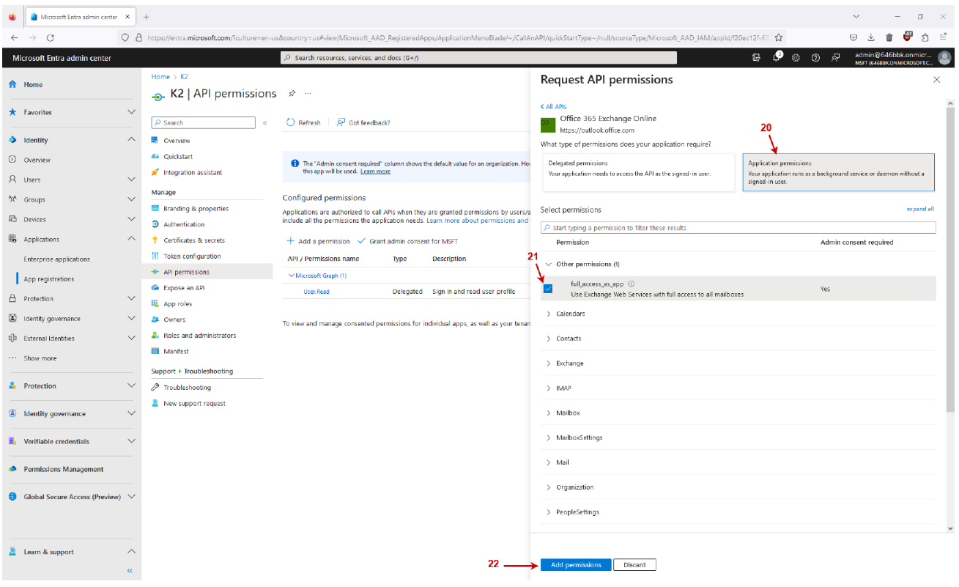Pin the K2 API permissions blade
This screenshot has height=587, width=959.
tap(292, 94)
